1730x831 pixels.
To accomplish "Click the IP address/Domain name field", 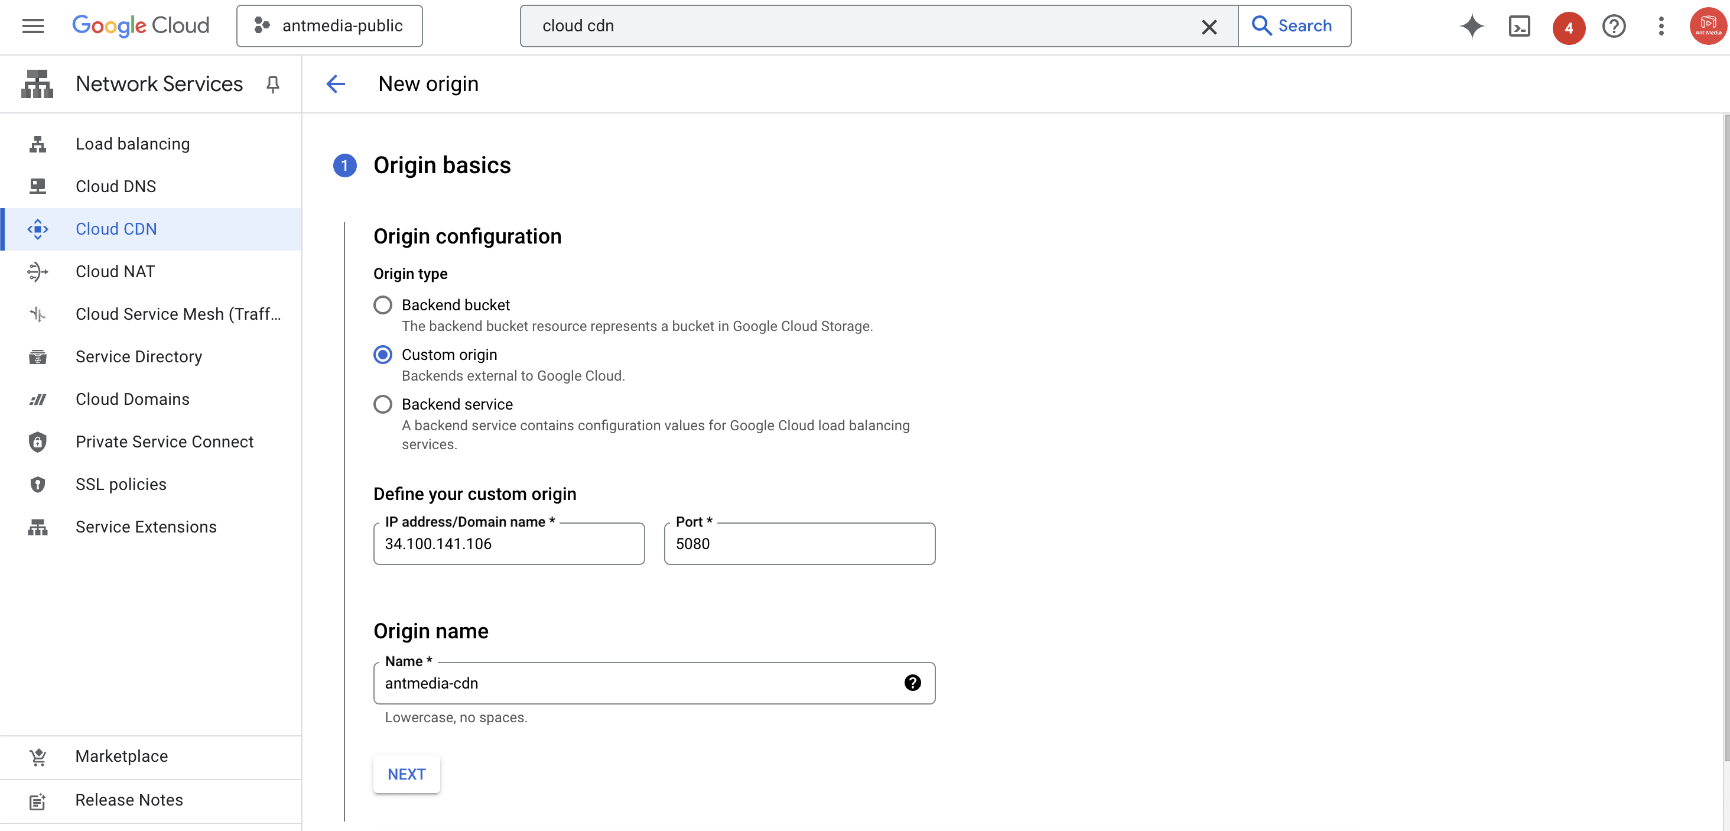I will [509, 544].
